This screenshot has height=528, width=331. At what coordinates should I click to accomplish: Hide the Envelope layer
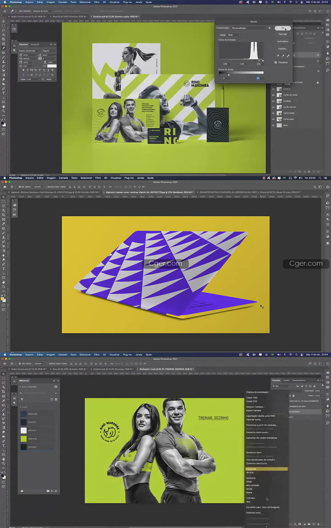tap(273, 101)
